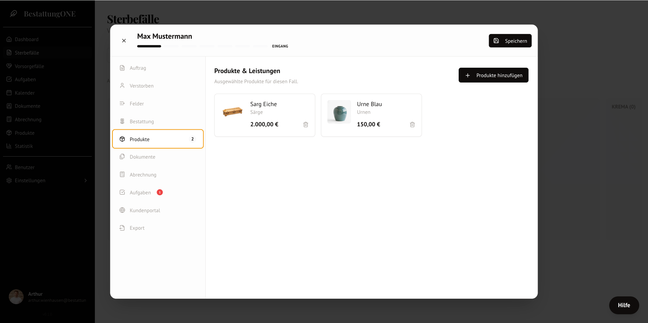Click the Urnen category label
This screenshot has height=323, width=648.
(x=364, y=112)
